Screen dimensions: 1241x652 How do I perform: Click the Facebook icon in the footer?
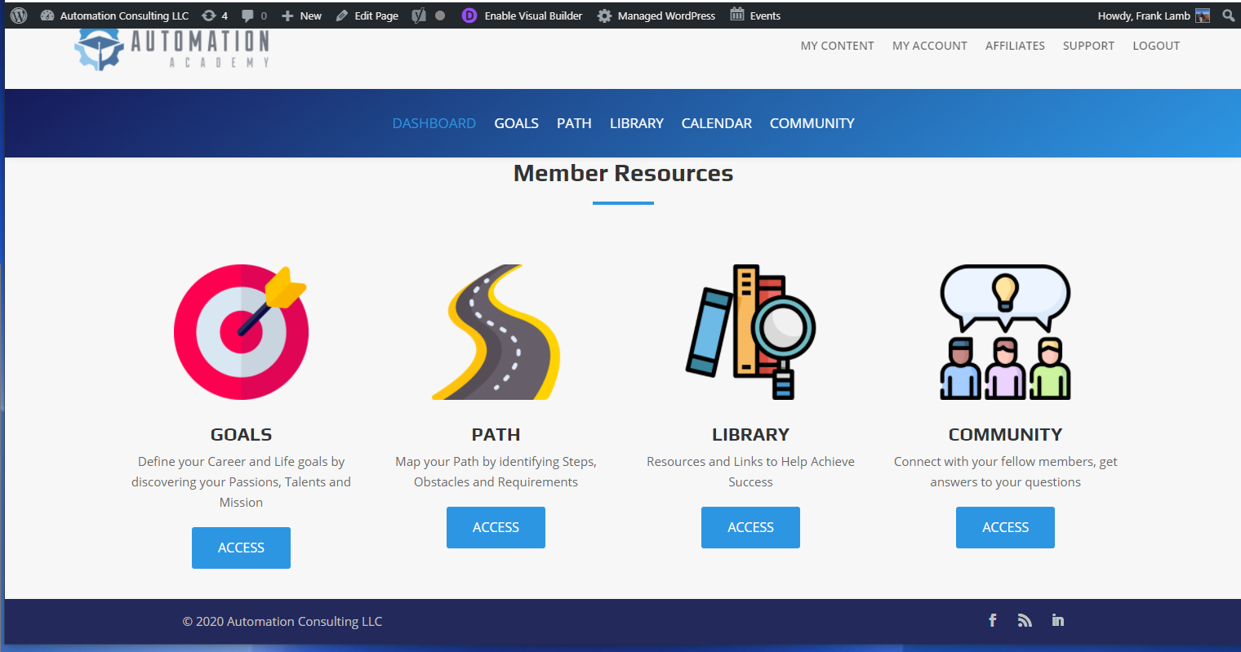point(992,620)
